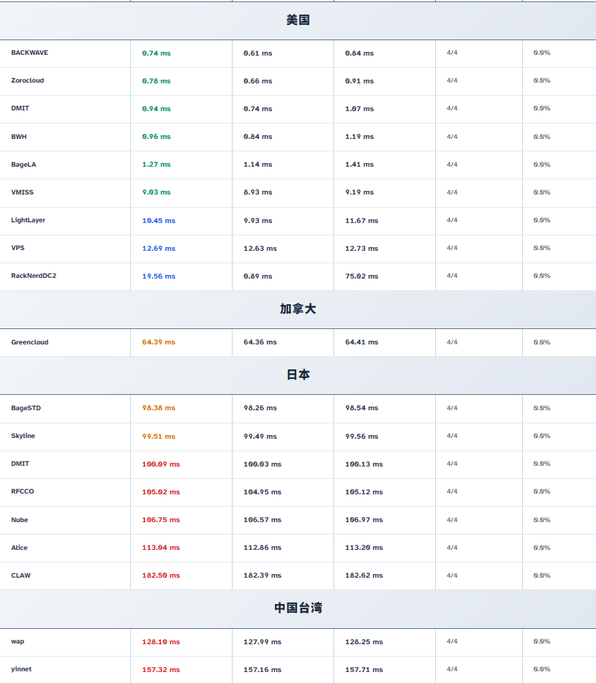The image size is (596, 683).
Task: Click the RackNerdDC2 server name
Action: pos(34,276)
